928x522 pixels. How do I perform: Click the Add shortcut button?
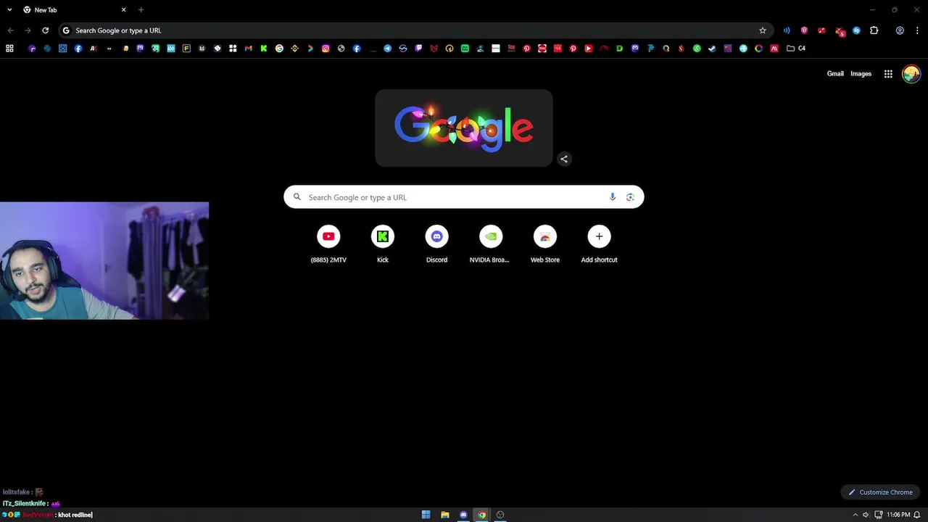click(599, 244)
